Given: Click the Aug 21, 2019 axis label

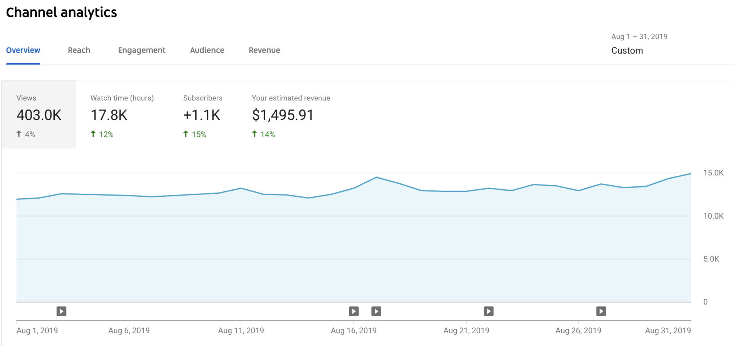Looking at the screenshot, I should tap(466, 330).
